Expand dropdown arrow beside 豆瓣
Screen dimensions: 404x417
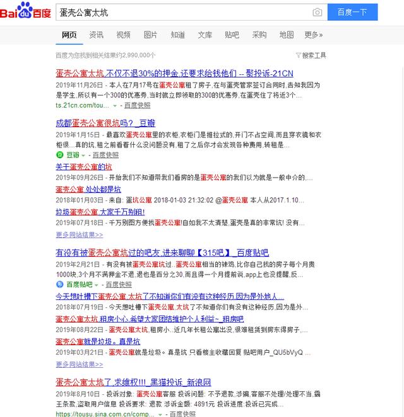pos(83,156)
